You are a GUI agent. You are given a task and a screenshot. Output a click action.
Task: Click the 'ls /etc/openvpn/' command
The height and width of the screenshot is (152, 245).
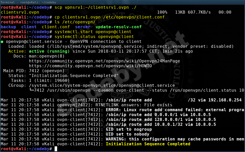(x=75, y=22)
